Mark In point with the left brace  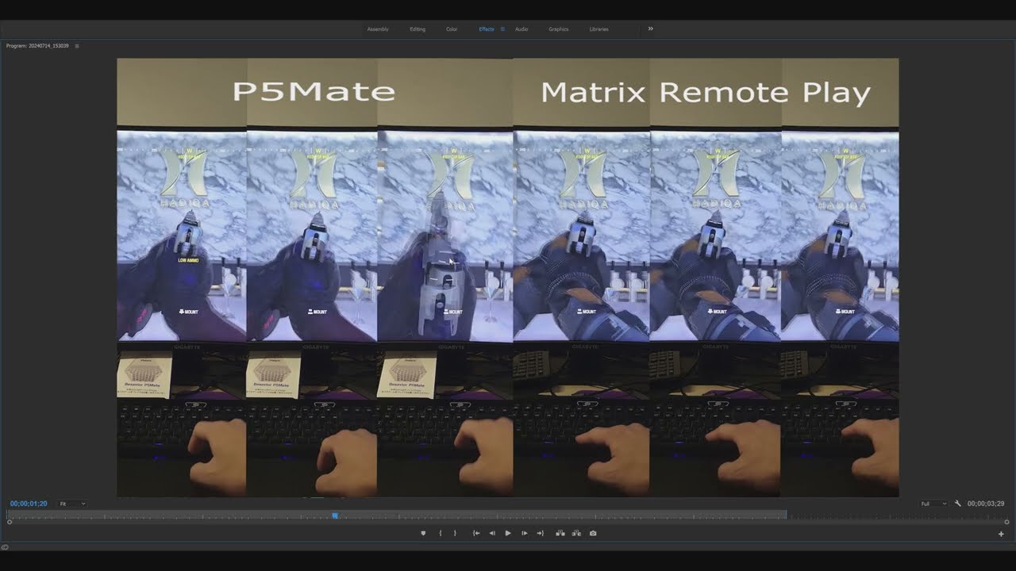[x=441, y=533]
